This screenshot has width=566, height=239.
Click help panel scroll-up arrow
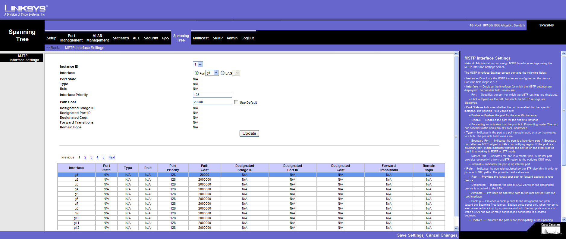coord(563,53)
